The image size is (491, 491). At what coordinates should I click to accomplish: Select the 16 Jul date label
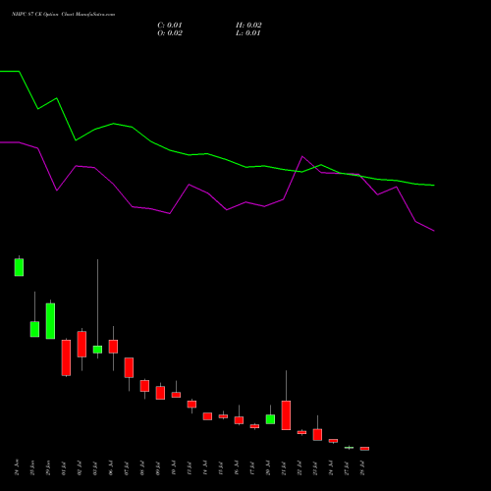(237, 467)
